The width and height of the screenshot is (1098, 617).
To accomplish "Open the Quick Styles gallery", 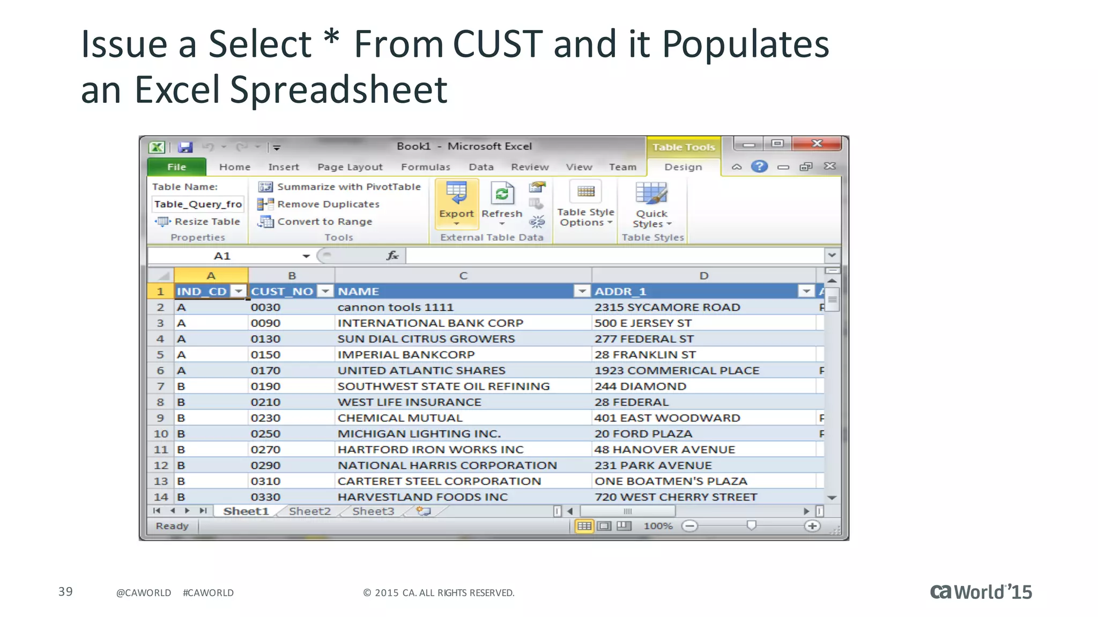I will click(652, 205).
